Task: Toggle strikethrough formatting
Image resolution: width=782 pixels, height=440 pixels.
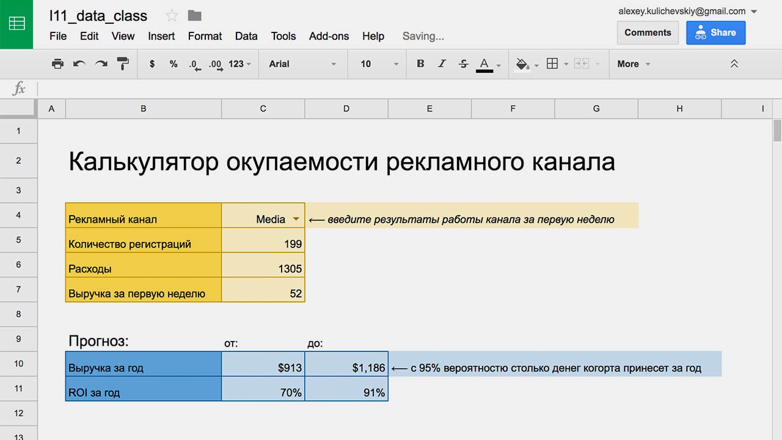Action: pos(463,64)
